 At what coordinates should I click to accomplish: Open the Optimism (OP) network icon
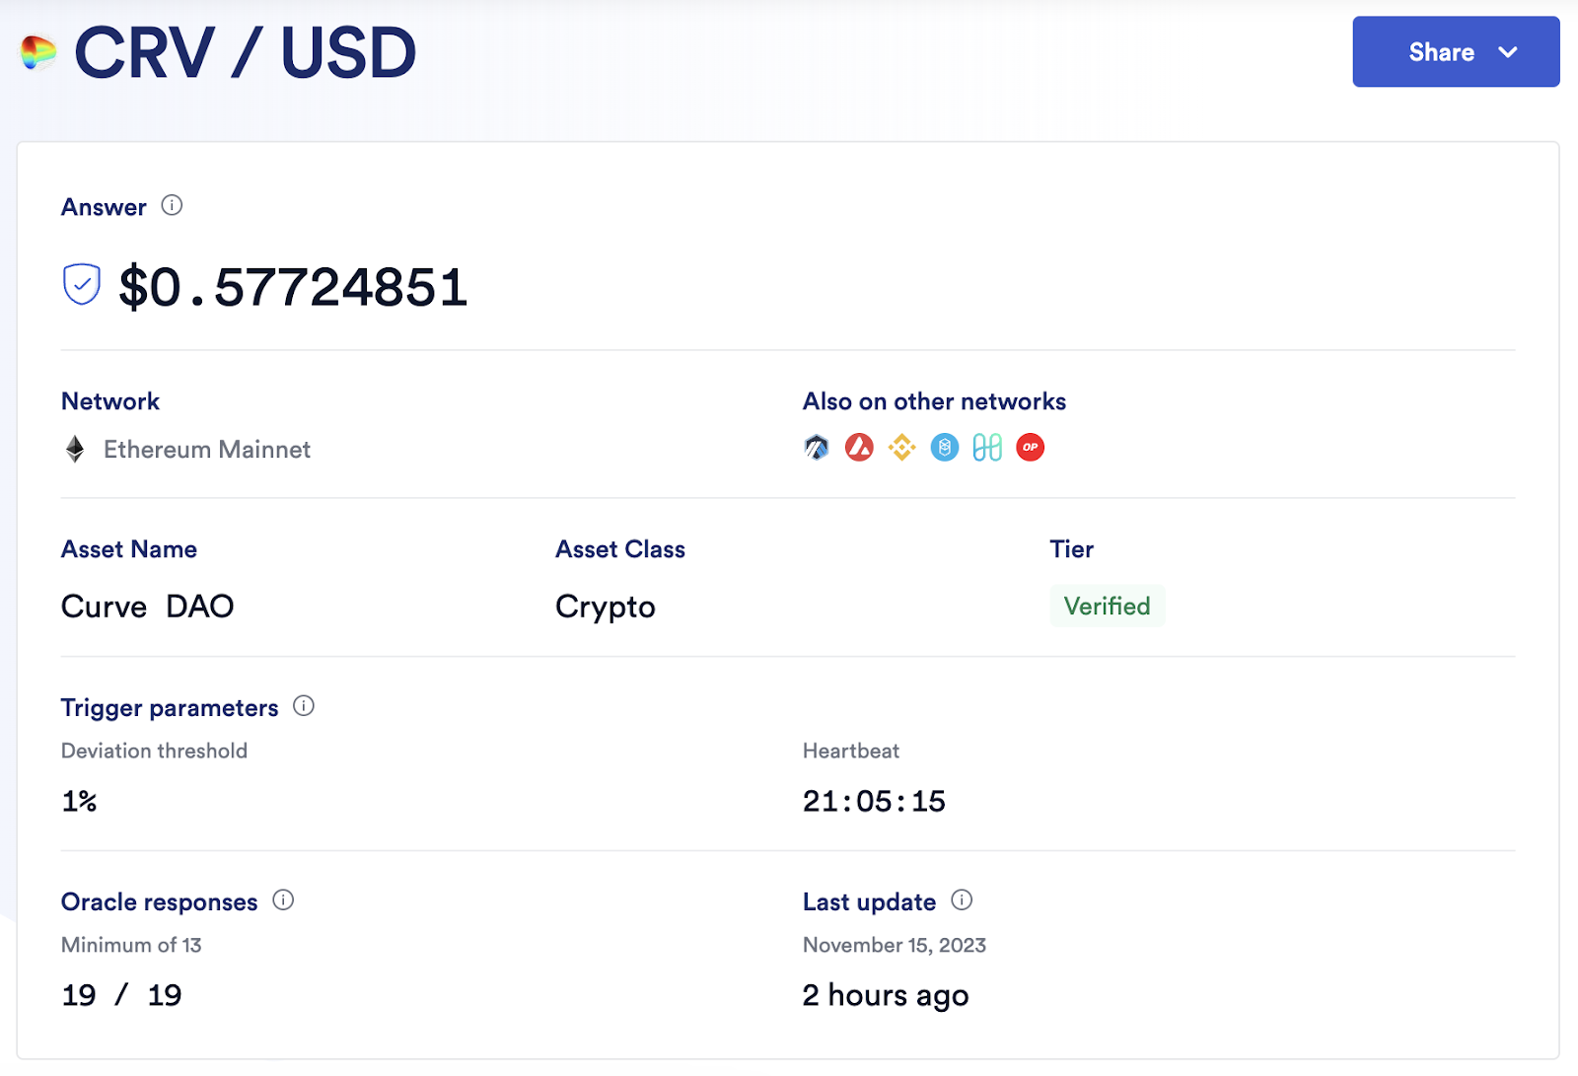tap(1030, 448)
